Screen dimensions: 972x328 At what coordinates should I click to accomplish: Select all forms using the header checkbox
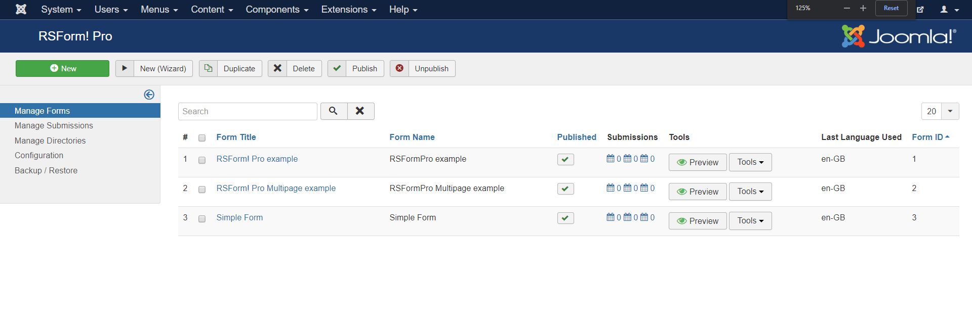click(x=202, y=138)
